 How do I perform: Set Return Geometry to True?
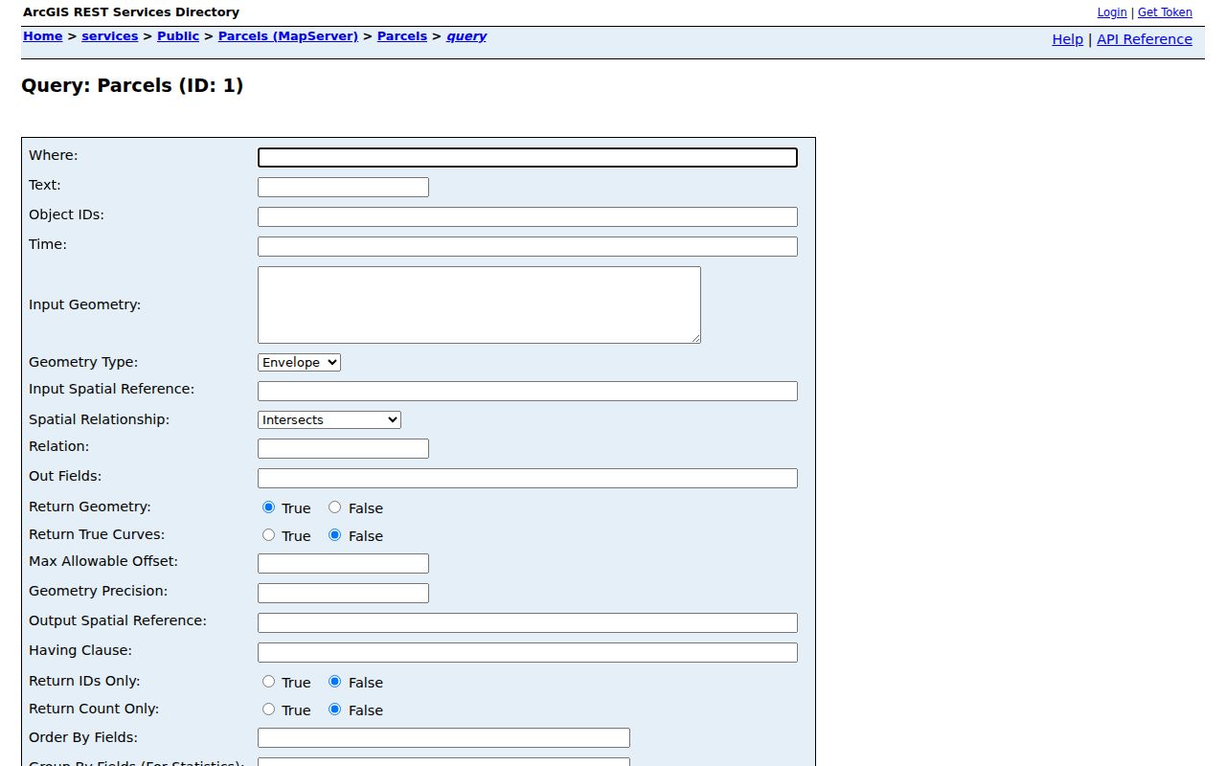pyautogui.click(x=268, y=507)
